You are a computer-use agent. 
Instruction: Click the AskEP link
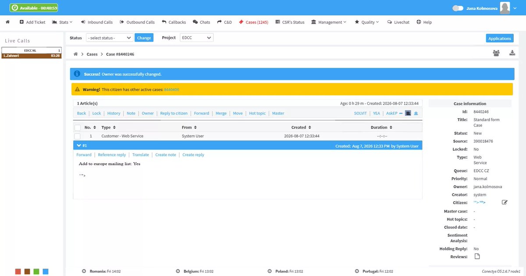pos(391,113)
